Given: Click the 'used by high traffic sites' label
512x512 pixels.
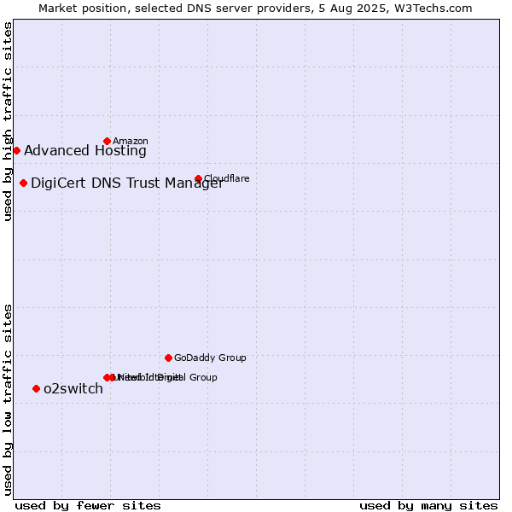Looking at the screenshot, I should point(7,121).
